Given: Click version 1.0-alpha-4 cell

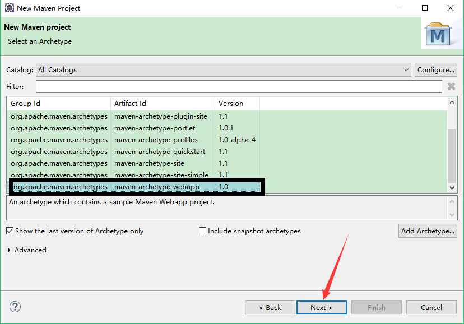Looking at the screenshot, I should [237, 140].
